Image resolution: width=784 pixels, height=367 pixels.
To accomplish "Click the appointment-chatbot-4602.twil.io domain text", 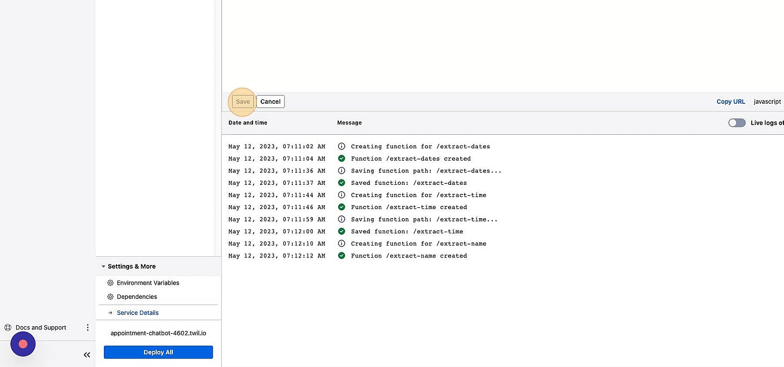I will [158, 333].
